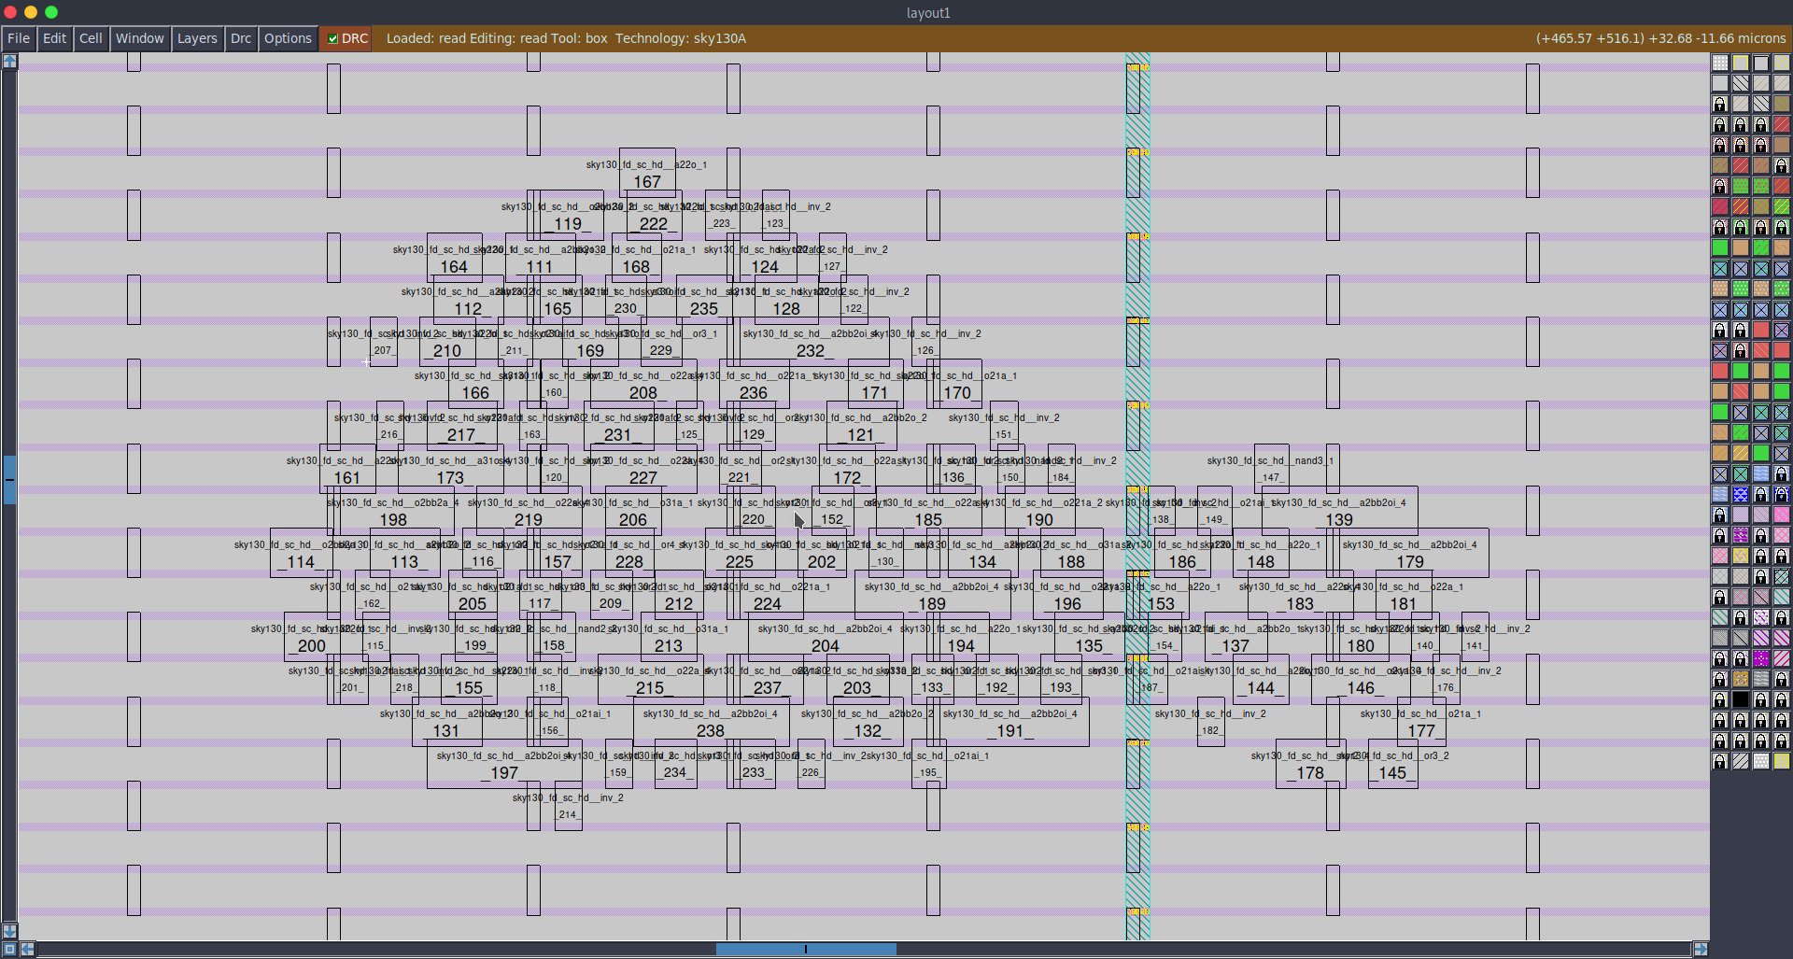Uncheck the DRC checkbox
This screenshot has height=959, width=1793.
(332, 38)
